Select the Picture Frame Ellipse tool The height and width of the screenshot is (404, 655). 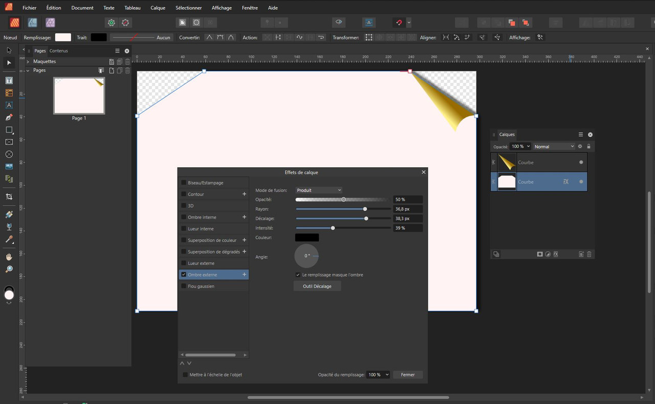(9, 154)
